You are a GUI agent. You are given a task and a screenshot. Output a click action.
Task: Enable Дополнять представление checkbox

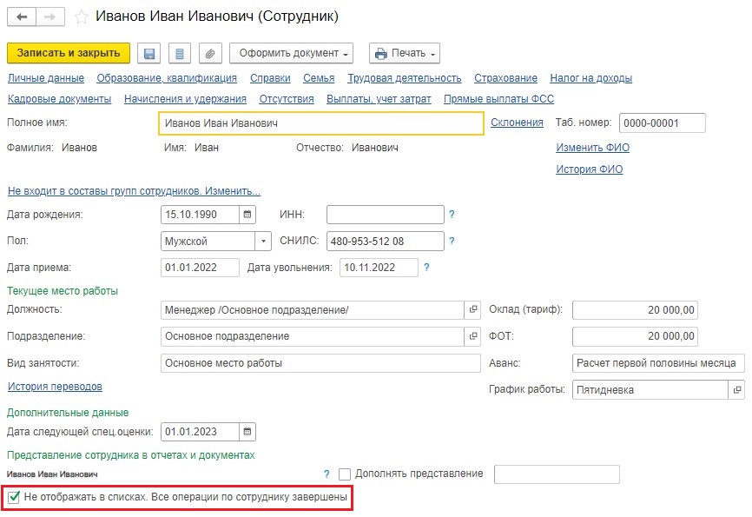pos(345,474)
